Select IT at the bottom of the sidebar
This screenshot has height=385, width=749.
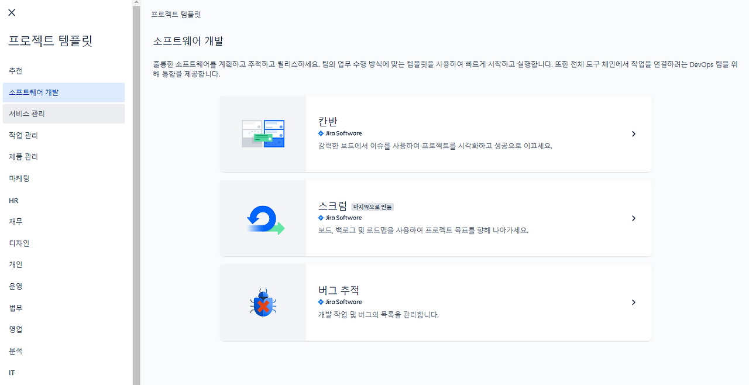[x=11, y=372]
